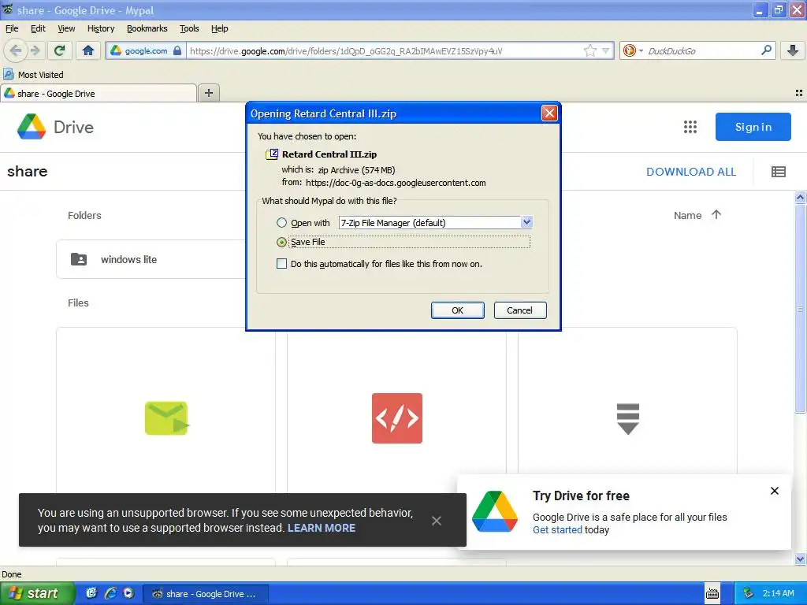
Task: Open the on-screen keyboard tray icon
Action: (x=712, y=593)
